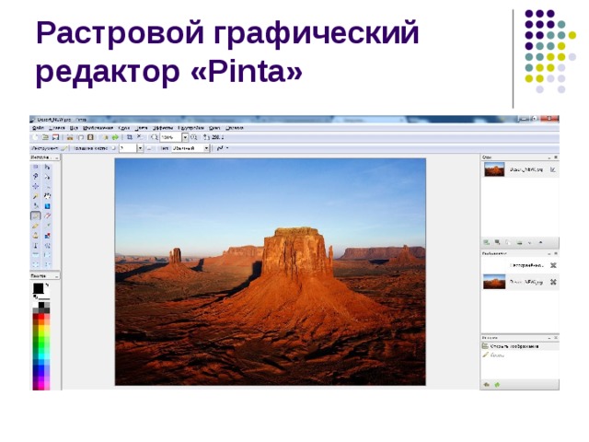Select the Clone Stamp tool
The width and height of the screenshot is (589, 442).
click(x=36, y=236)
